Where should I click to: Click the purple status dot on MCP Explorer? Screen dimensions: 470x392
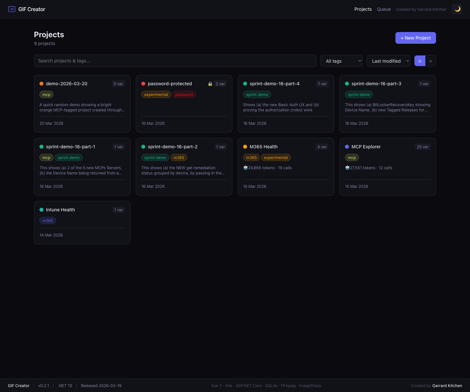tap(347, 147)
